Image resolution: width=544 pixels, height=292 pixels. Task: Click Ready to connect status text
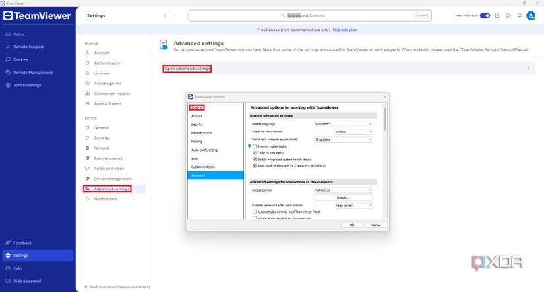point(119,287)
